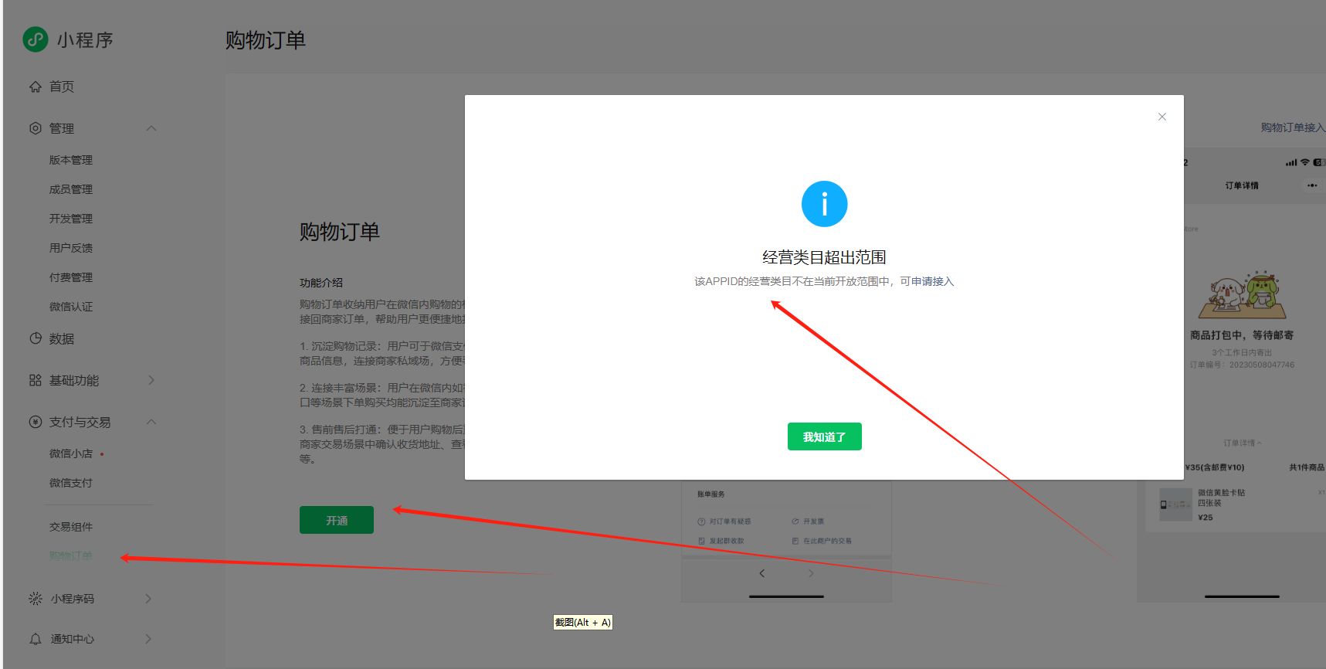Click the next arrow under the phone preview

click(811, 573)
